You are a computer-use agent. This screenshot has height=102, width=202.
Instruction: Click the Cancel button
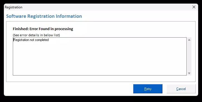[181, 89]
